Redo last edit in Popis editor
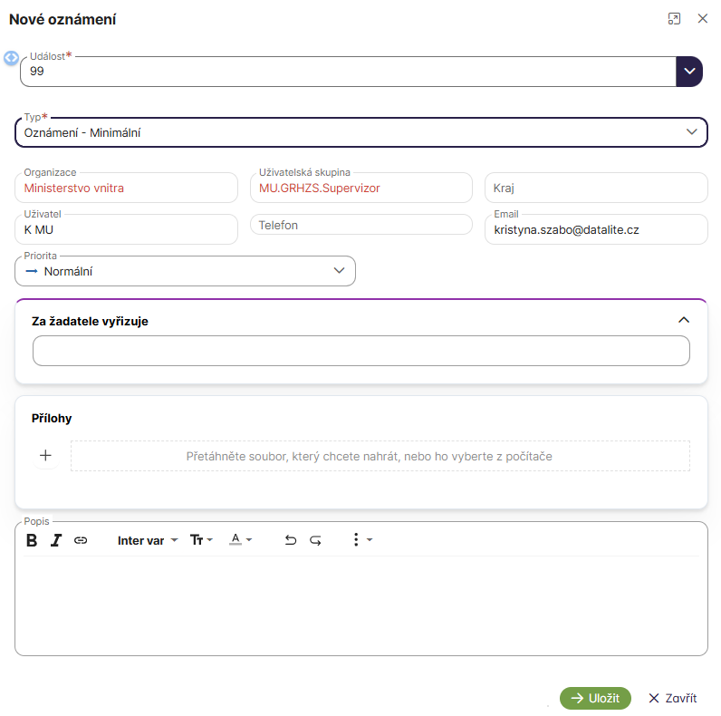 [x=315, y=540]
